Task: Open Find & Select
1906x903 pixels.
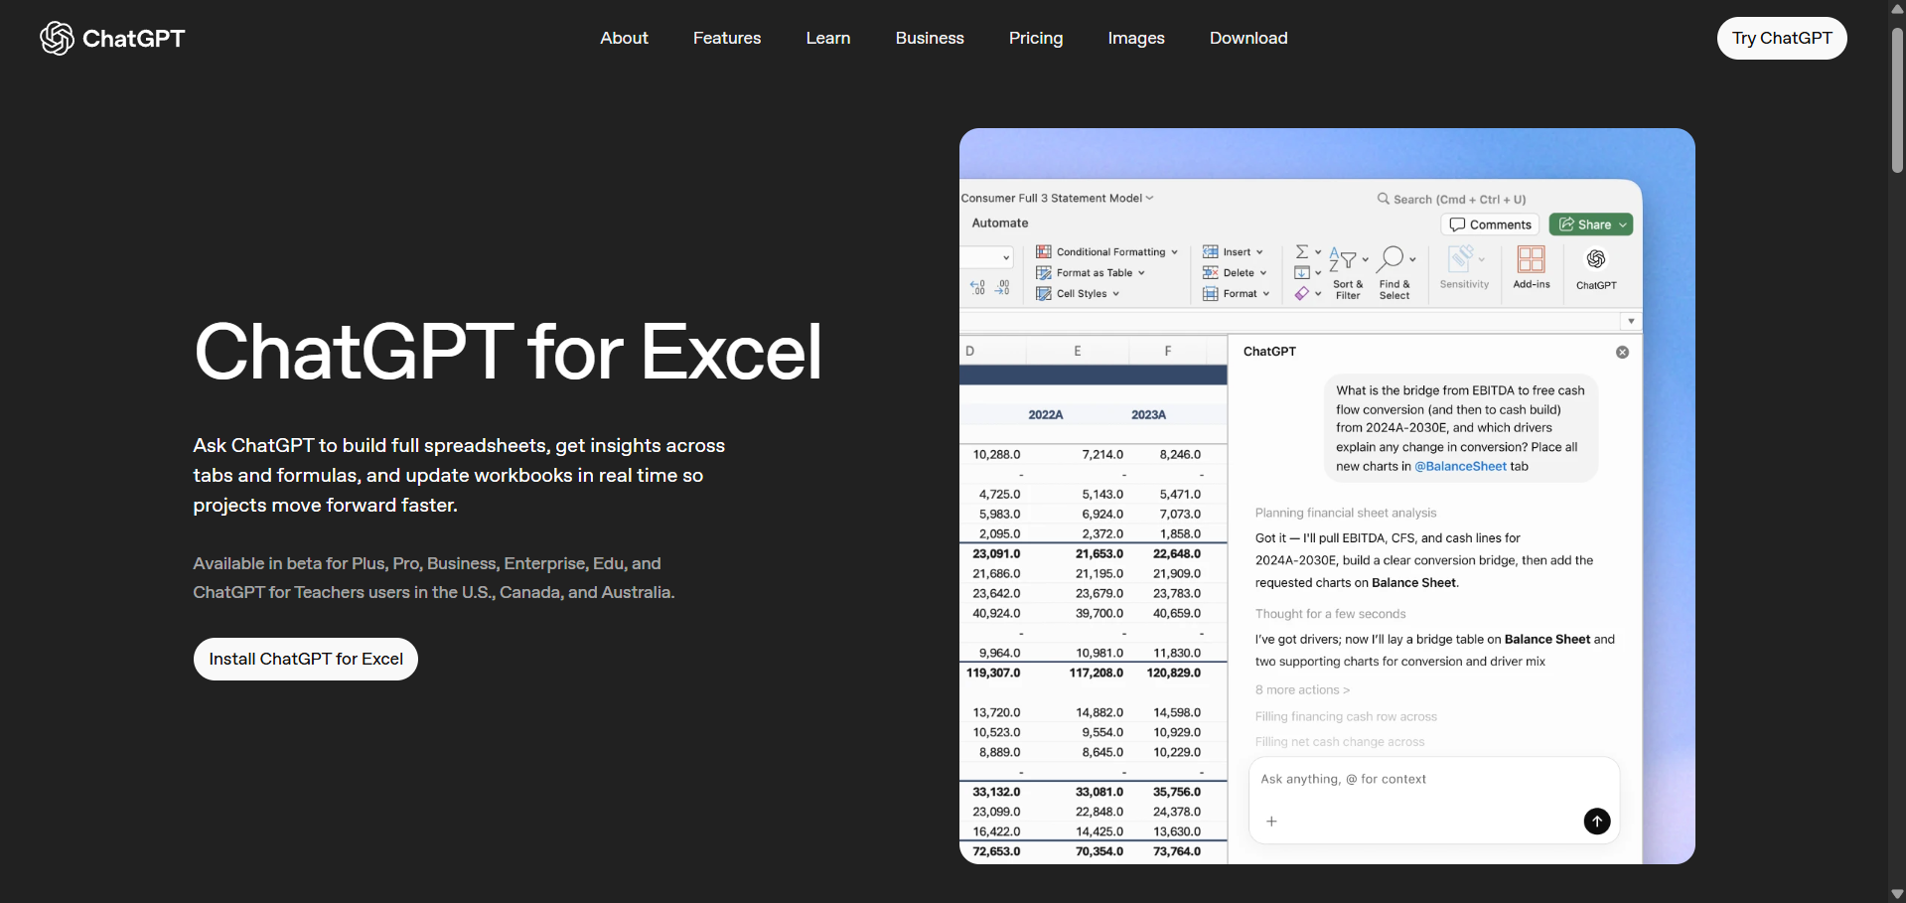Action: click(1393, 271)
